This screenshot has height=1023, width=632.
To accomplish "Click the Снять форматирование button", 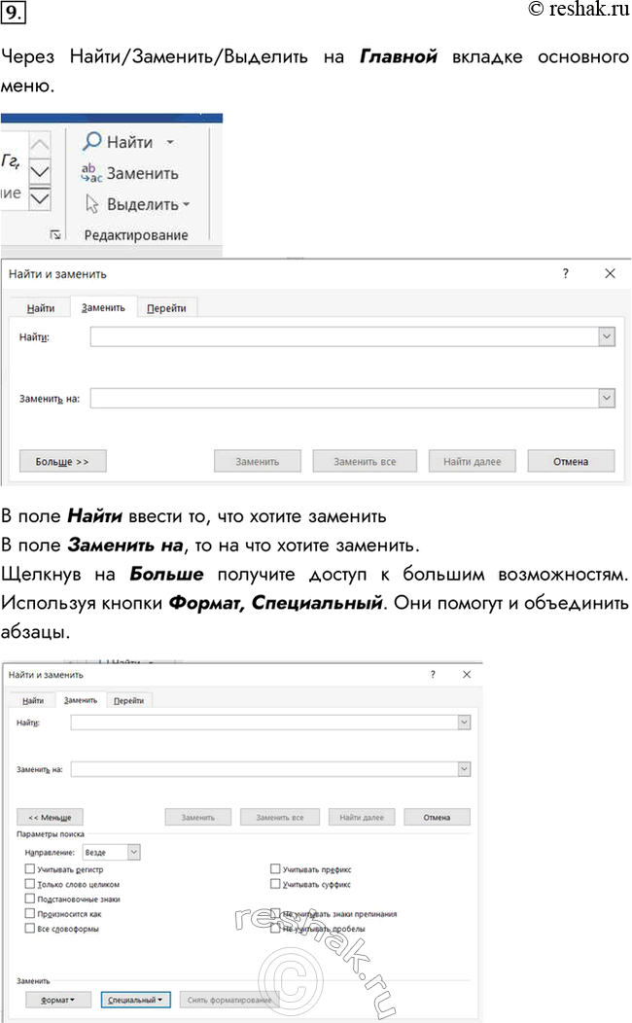I will (x=228, y=1000).
